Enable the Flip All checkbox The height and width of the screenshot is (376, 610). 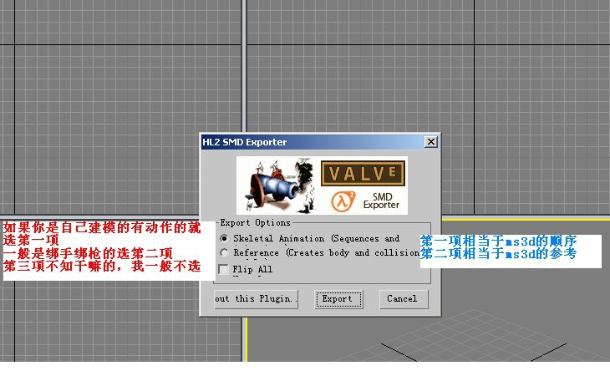tap(224, 269)
